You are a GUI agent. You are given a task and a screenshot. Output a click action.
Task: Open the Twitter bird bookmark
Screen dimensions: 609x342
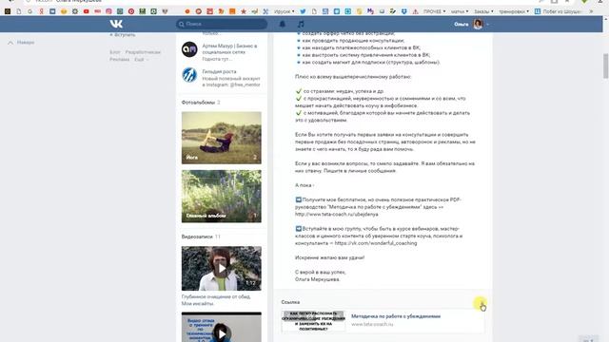tap(303, 11)
